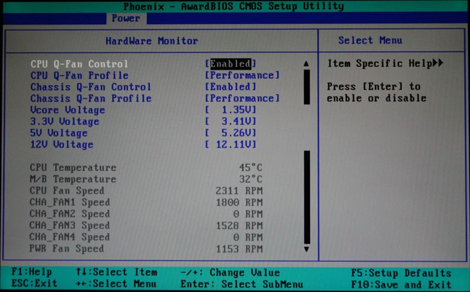Click the CHA_FAN4 Speed label
Viewport: 470px width, 292px height.
70,237
